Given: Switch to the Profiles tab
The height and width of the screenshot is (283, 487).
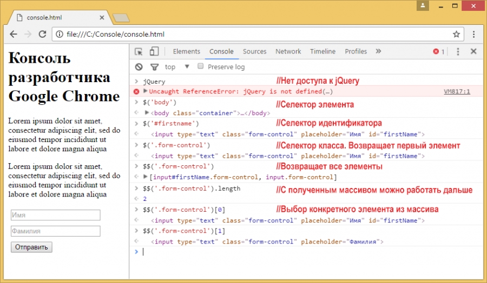Looking at the screenshot, I should [x=356, y=51].
